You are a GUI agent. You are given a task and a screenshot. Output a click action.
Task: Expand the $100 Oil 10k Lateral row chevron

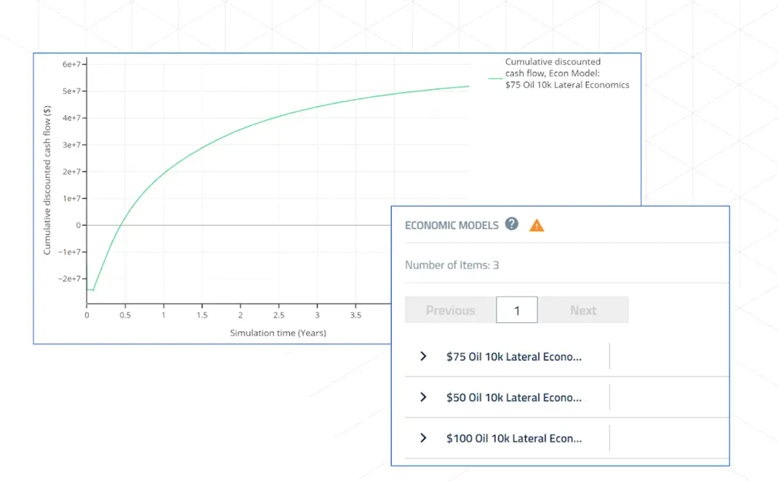pyautogui.click(x=423, y=438)
